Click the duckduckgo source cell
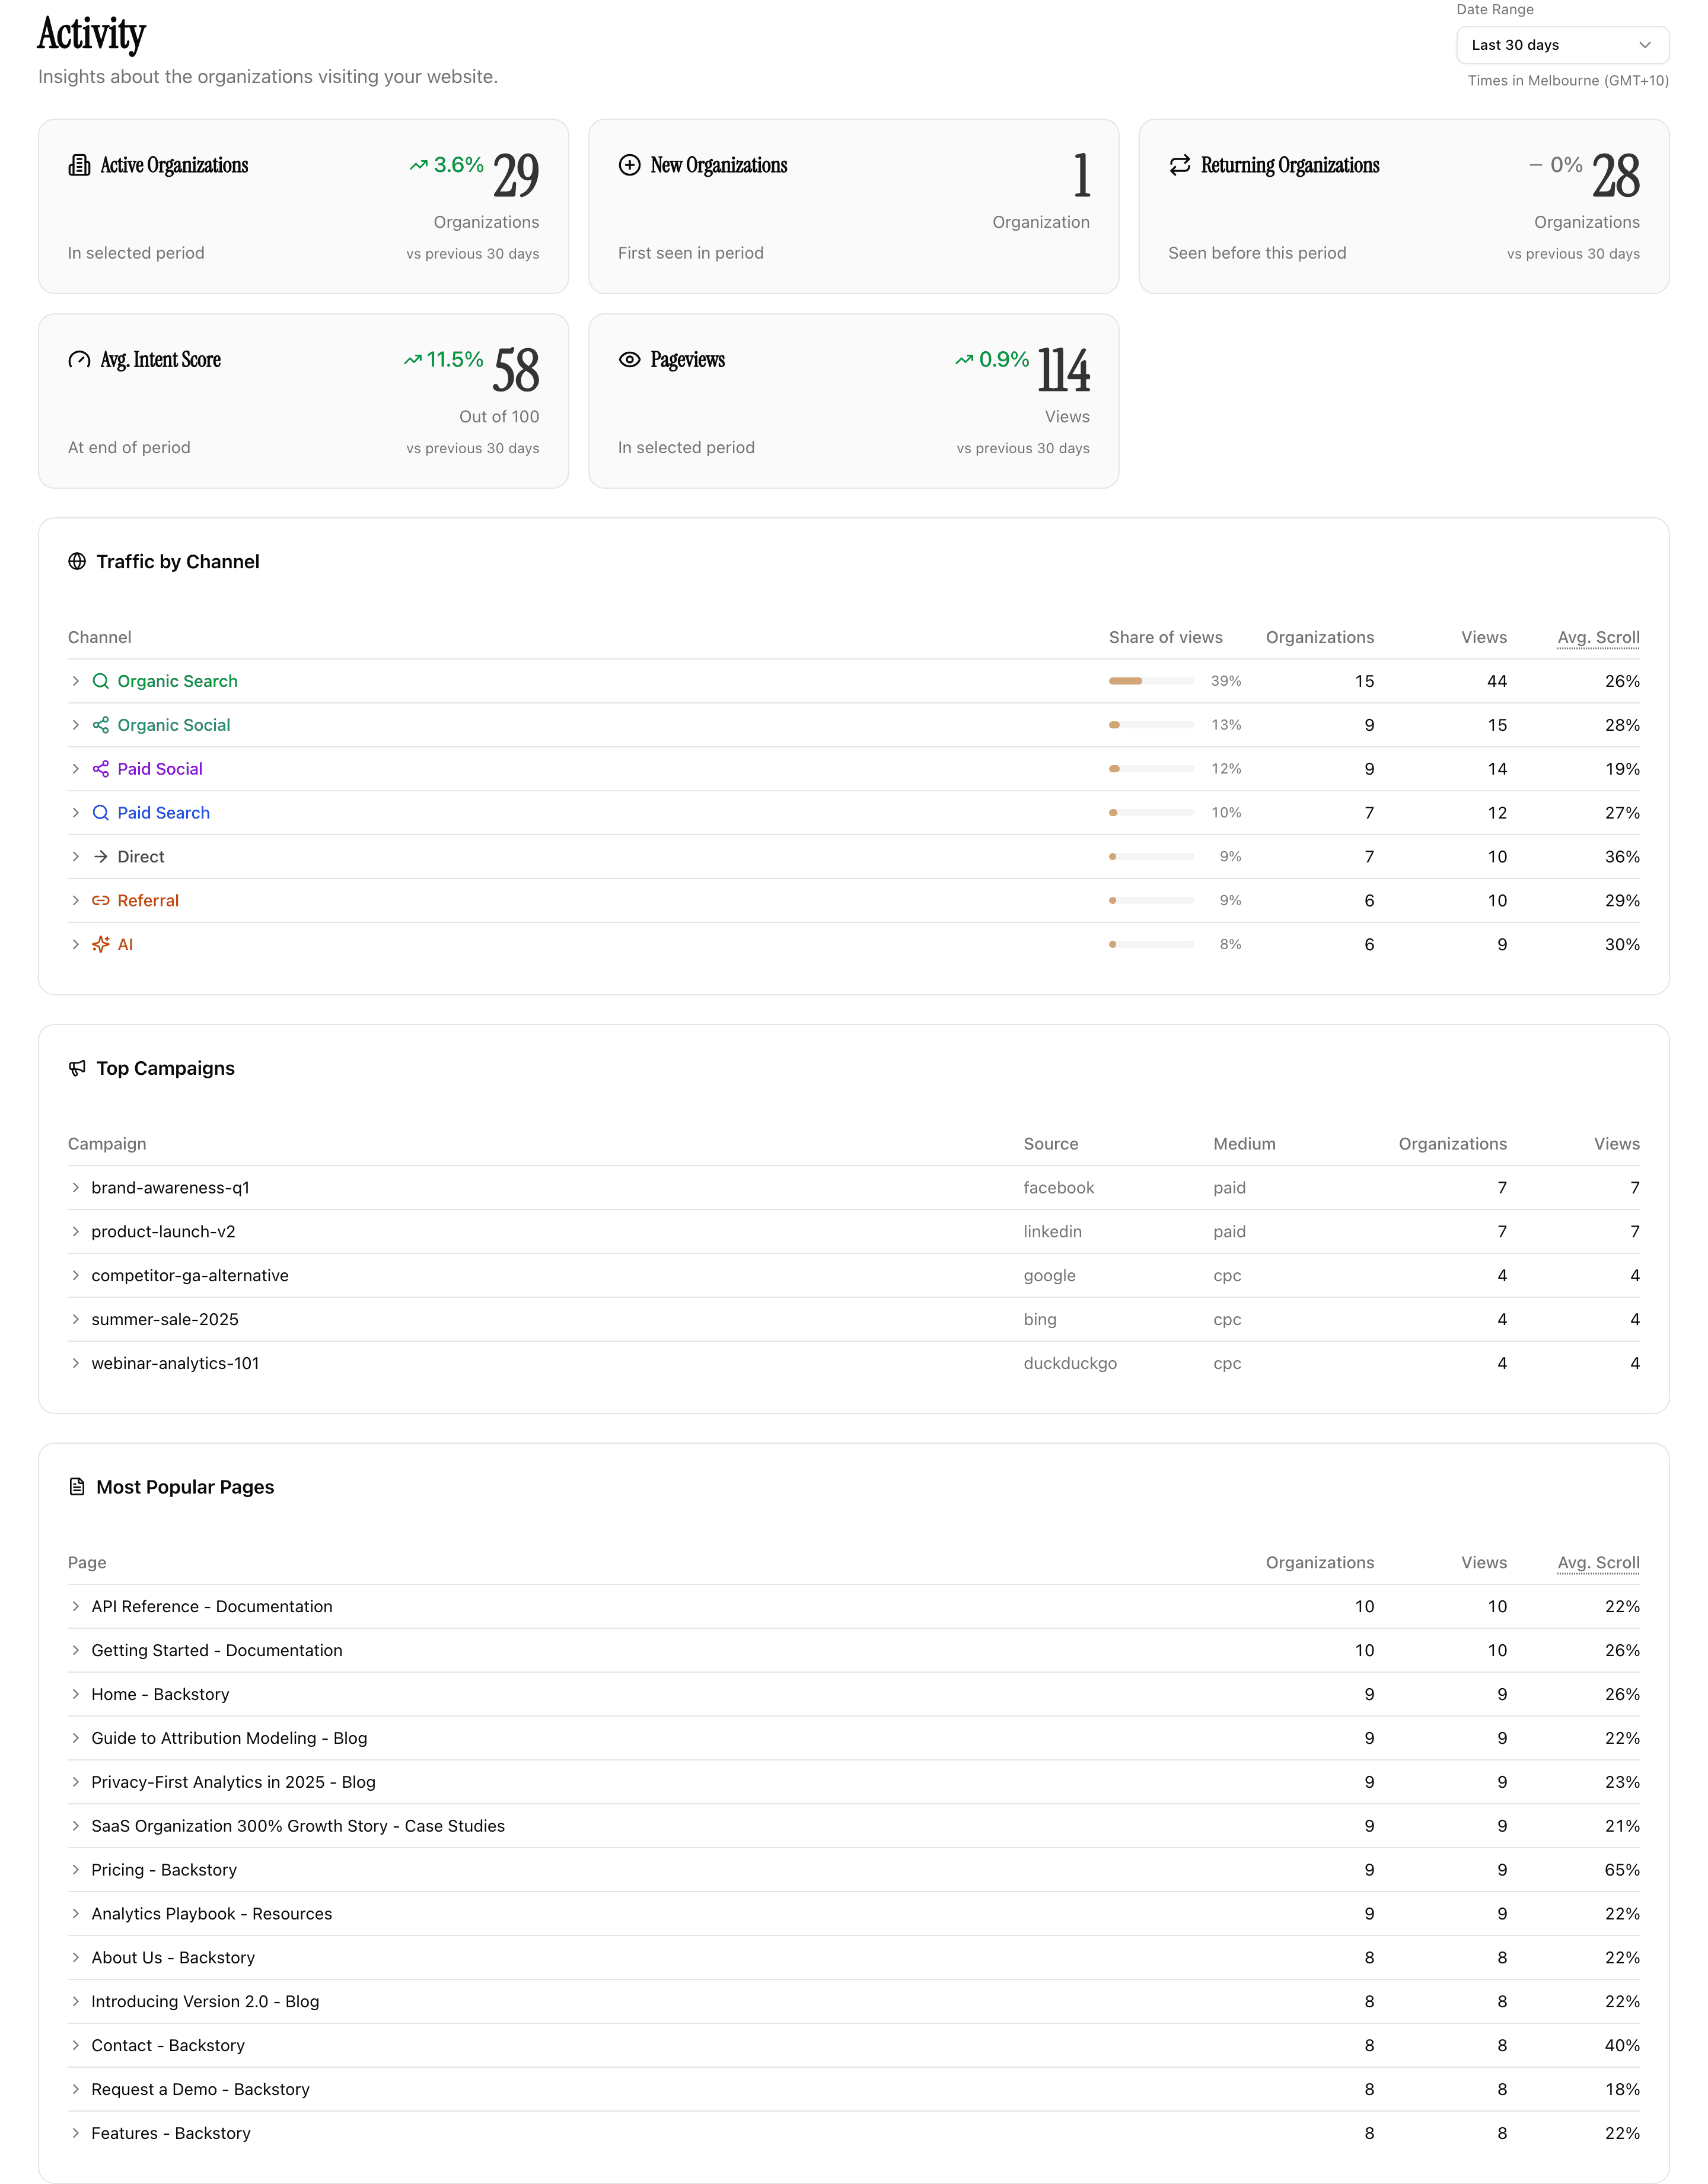Viewport: 1708px width, 2184px height. pyautogui.click(x=1070, y=1364)
